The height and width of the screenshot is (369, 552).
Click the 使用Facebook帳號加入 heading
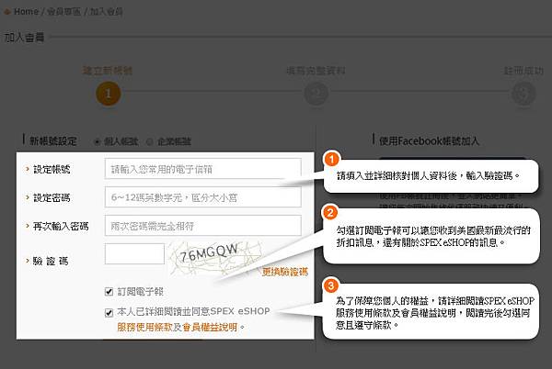tap(429, 141)
